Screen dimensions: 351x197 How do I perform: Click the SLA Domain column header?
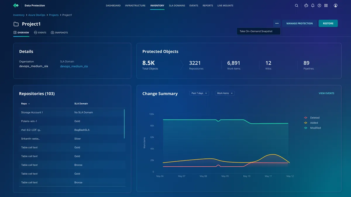[81, 104]
